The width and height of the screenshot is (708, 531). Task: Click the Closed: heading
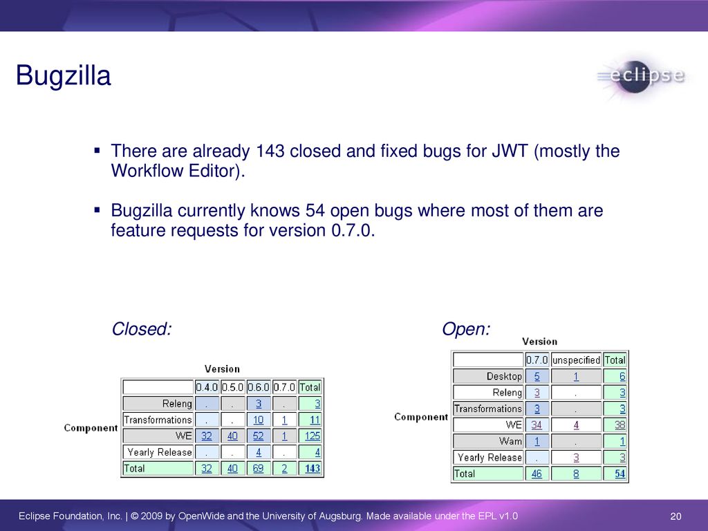[141, 329]
